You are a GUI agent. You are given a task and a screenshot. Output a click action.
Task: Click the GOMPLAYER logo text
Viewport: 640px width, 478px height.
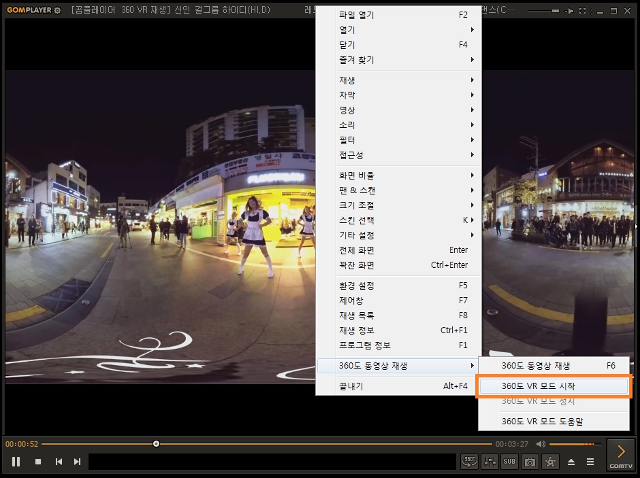tap(29, 10)
